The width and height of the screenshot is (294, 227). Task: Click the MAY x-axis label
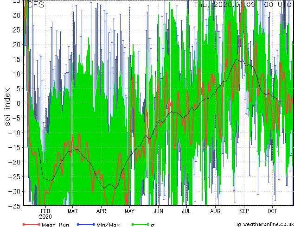point(129,211)
